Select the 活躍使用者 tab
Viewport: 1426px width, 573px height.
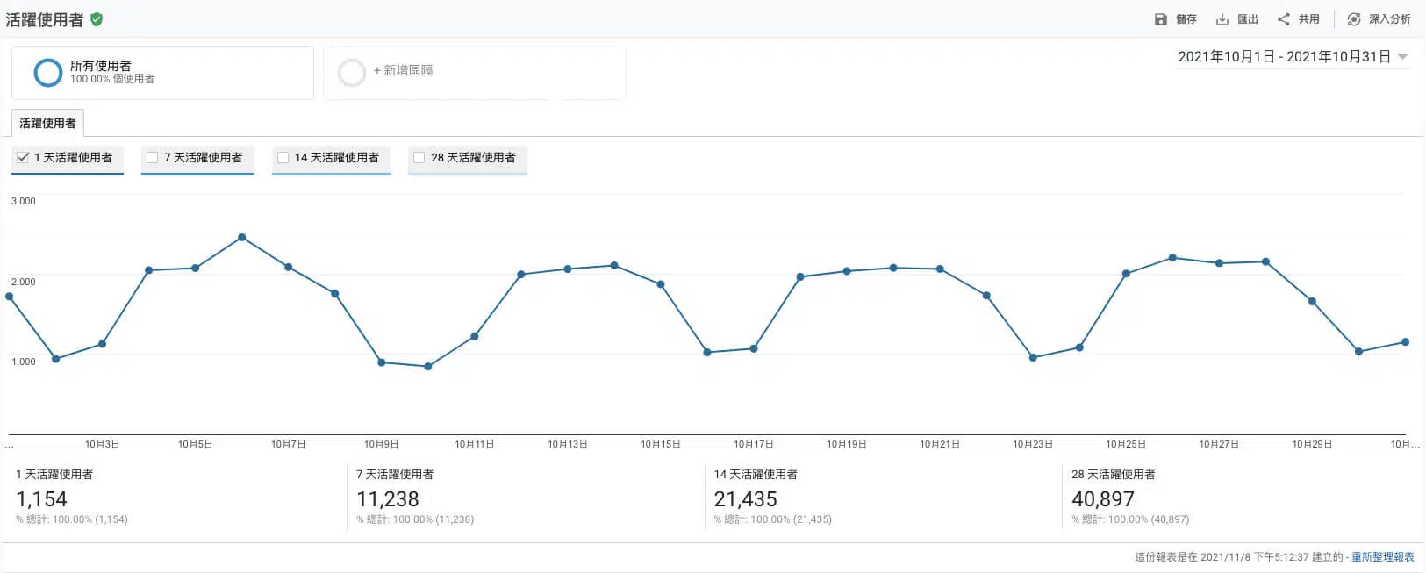coord(47,123)
